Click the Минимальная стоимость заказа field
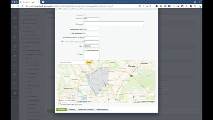The image size is (213, 120). tap(91, 42)
